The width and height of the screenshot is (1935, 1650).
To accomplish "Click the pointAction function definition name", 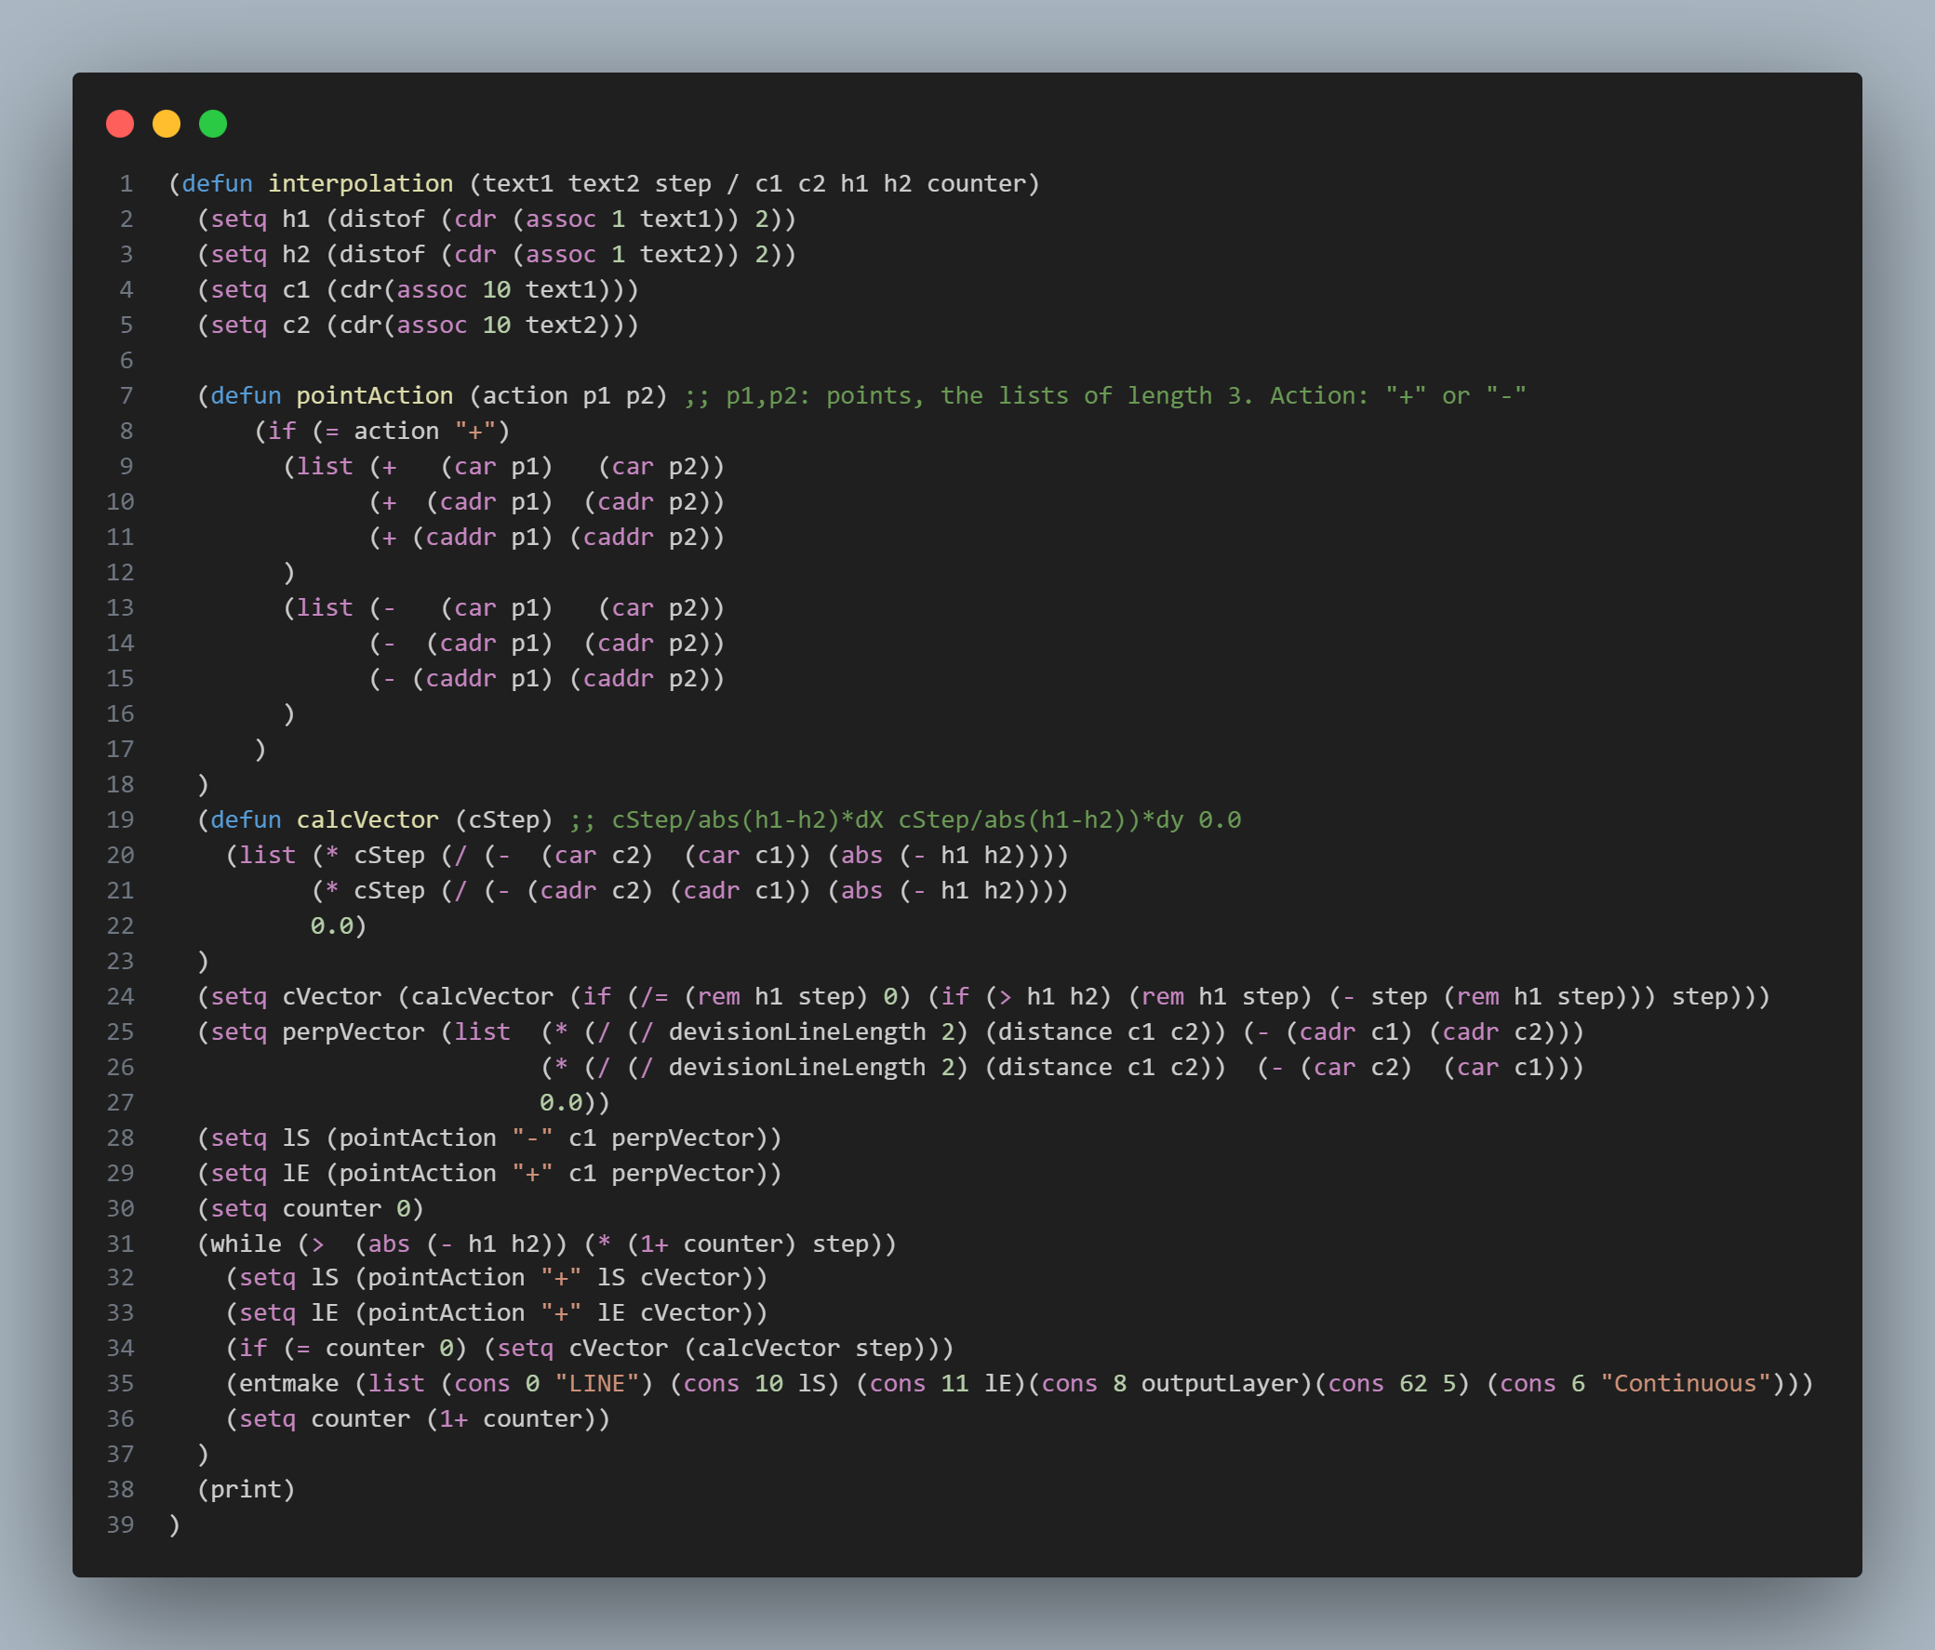I will coord(375,396).
